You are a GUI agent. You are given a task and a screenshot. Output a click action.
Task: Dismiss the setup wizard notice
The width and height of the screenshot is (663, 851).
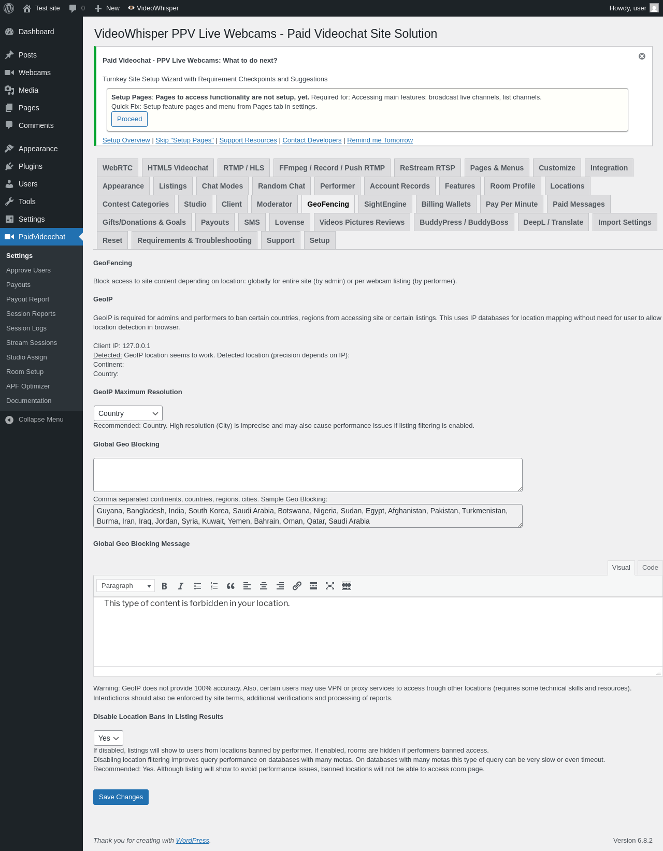tap(642, 56)
